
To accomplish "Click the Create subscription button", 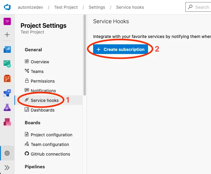I will click(x=121, y=49).
